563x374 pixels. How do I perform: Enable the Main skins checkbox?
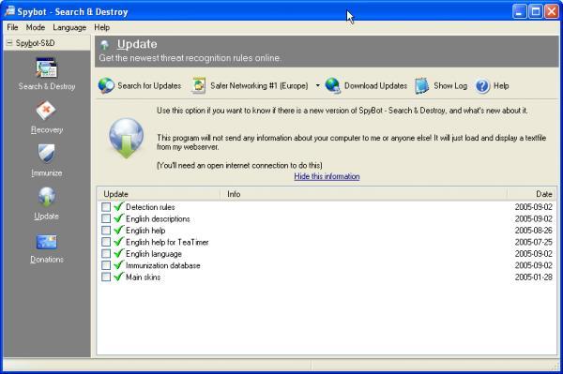tap(106, 277)
